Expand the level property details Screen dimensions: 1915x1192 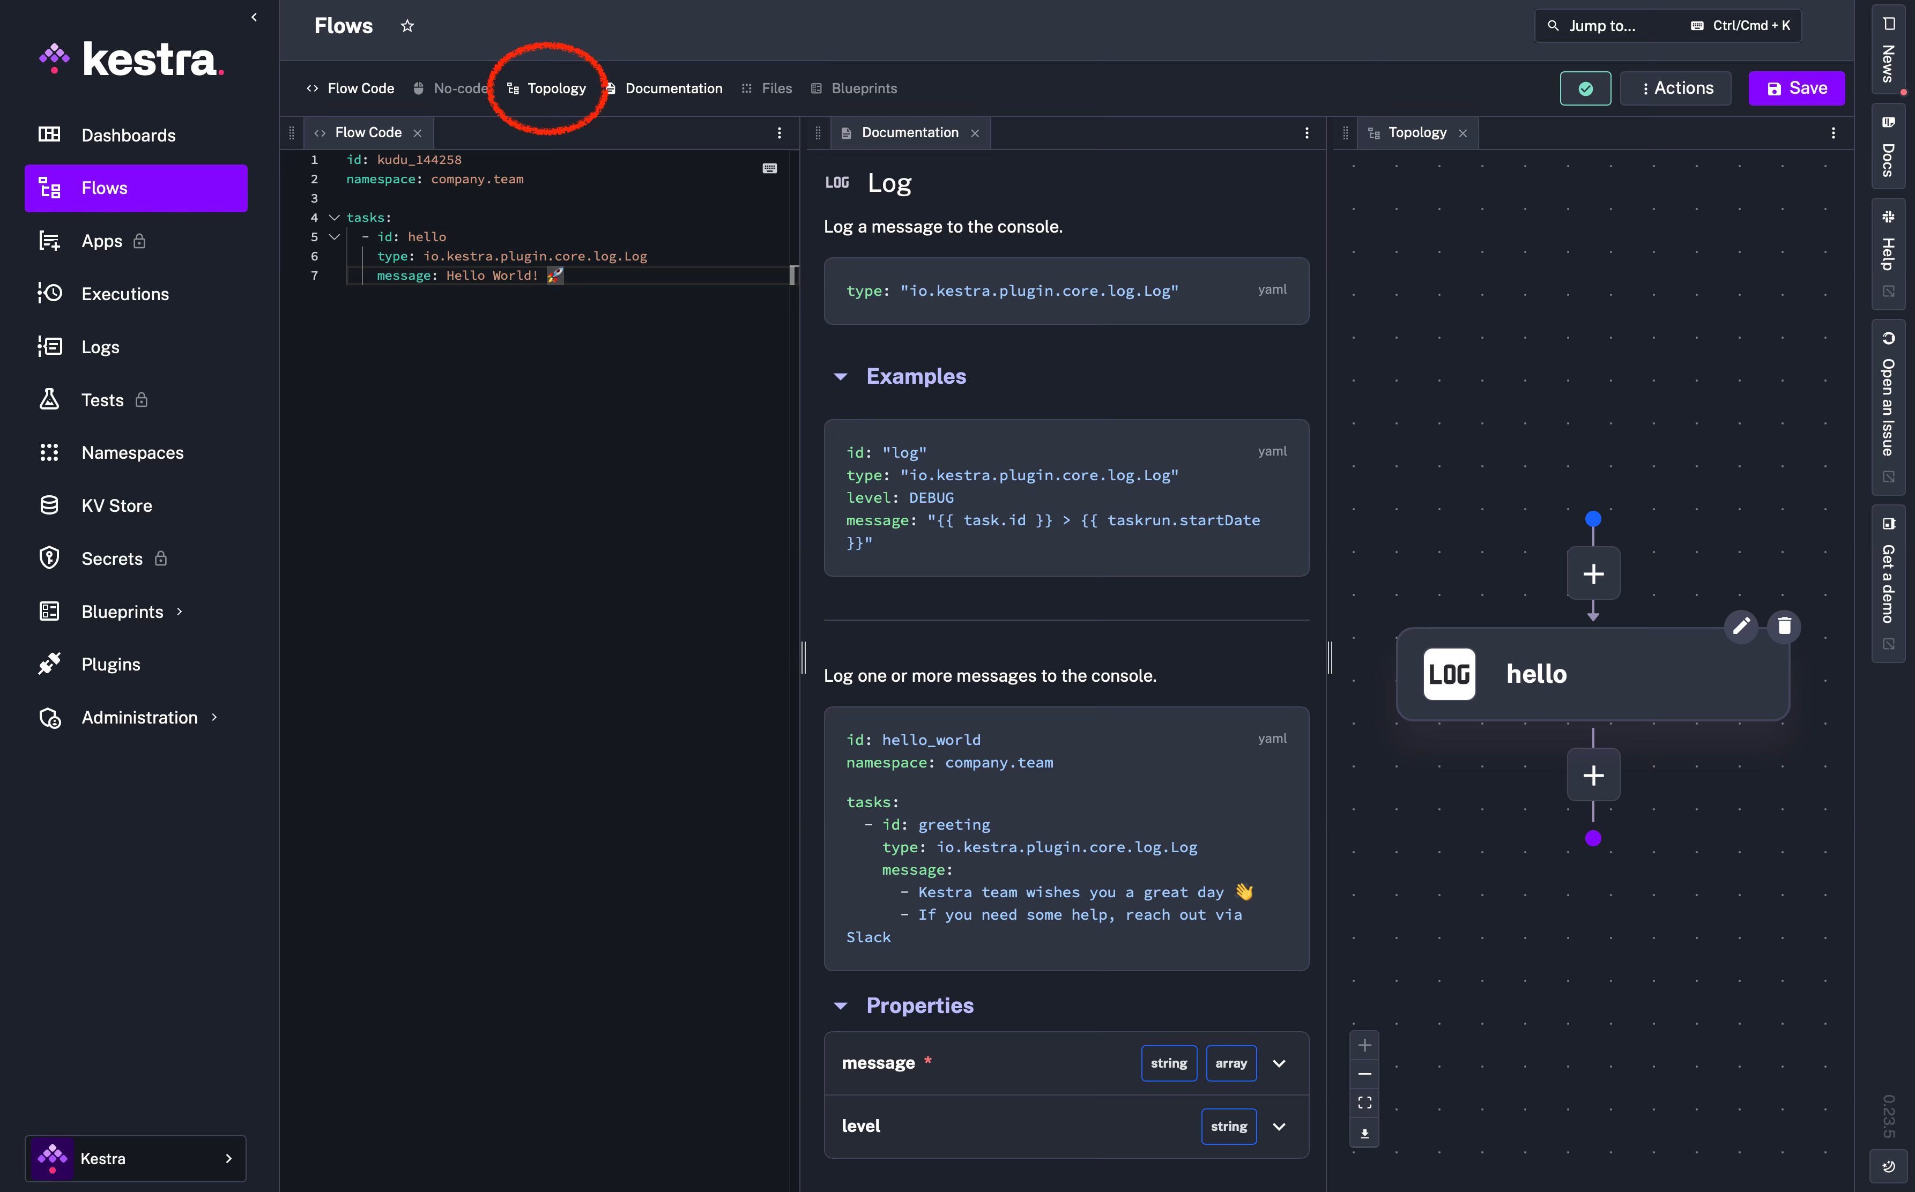pos(1279,1127)
